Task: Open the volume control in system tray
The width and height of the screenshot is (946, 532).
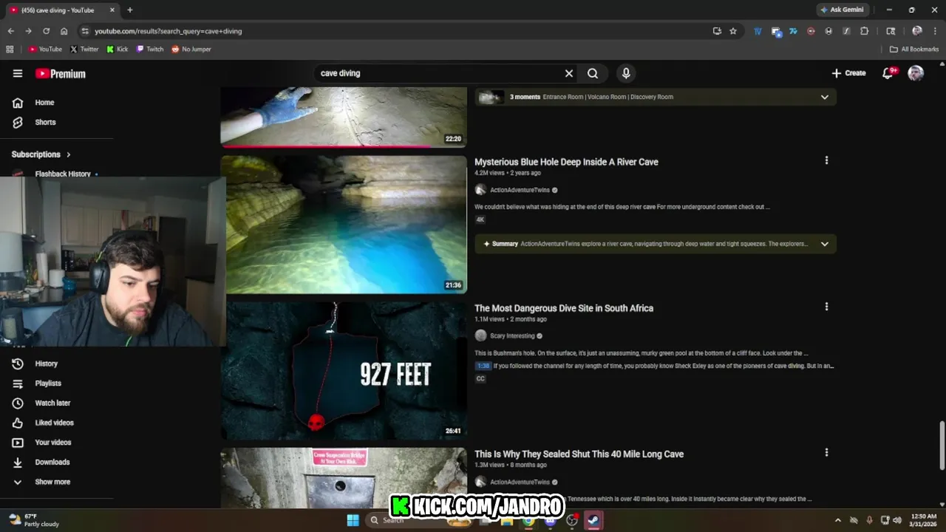Action: tap(897, 520)
